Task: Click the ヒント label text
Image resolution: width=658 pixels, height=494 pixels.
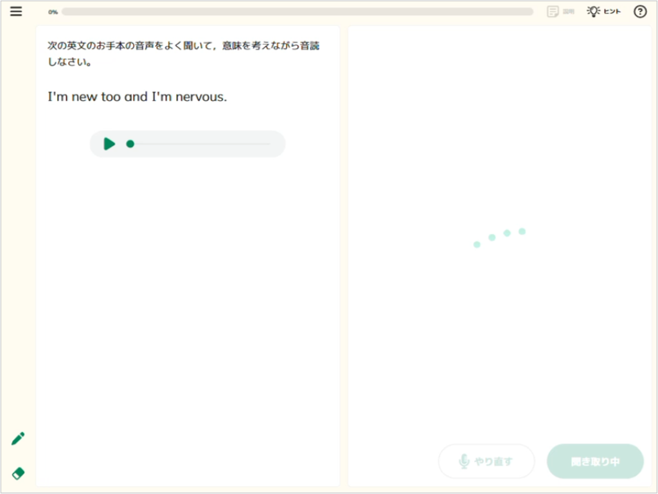Action: click(612, 12)
